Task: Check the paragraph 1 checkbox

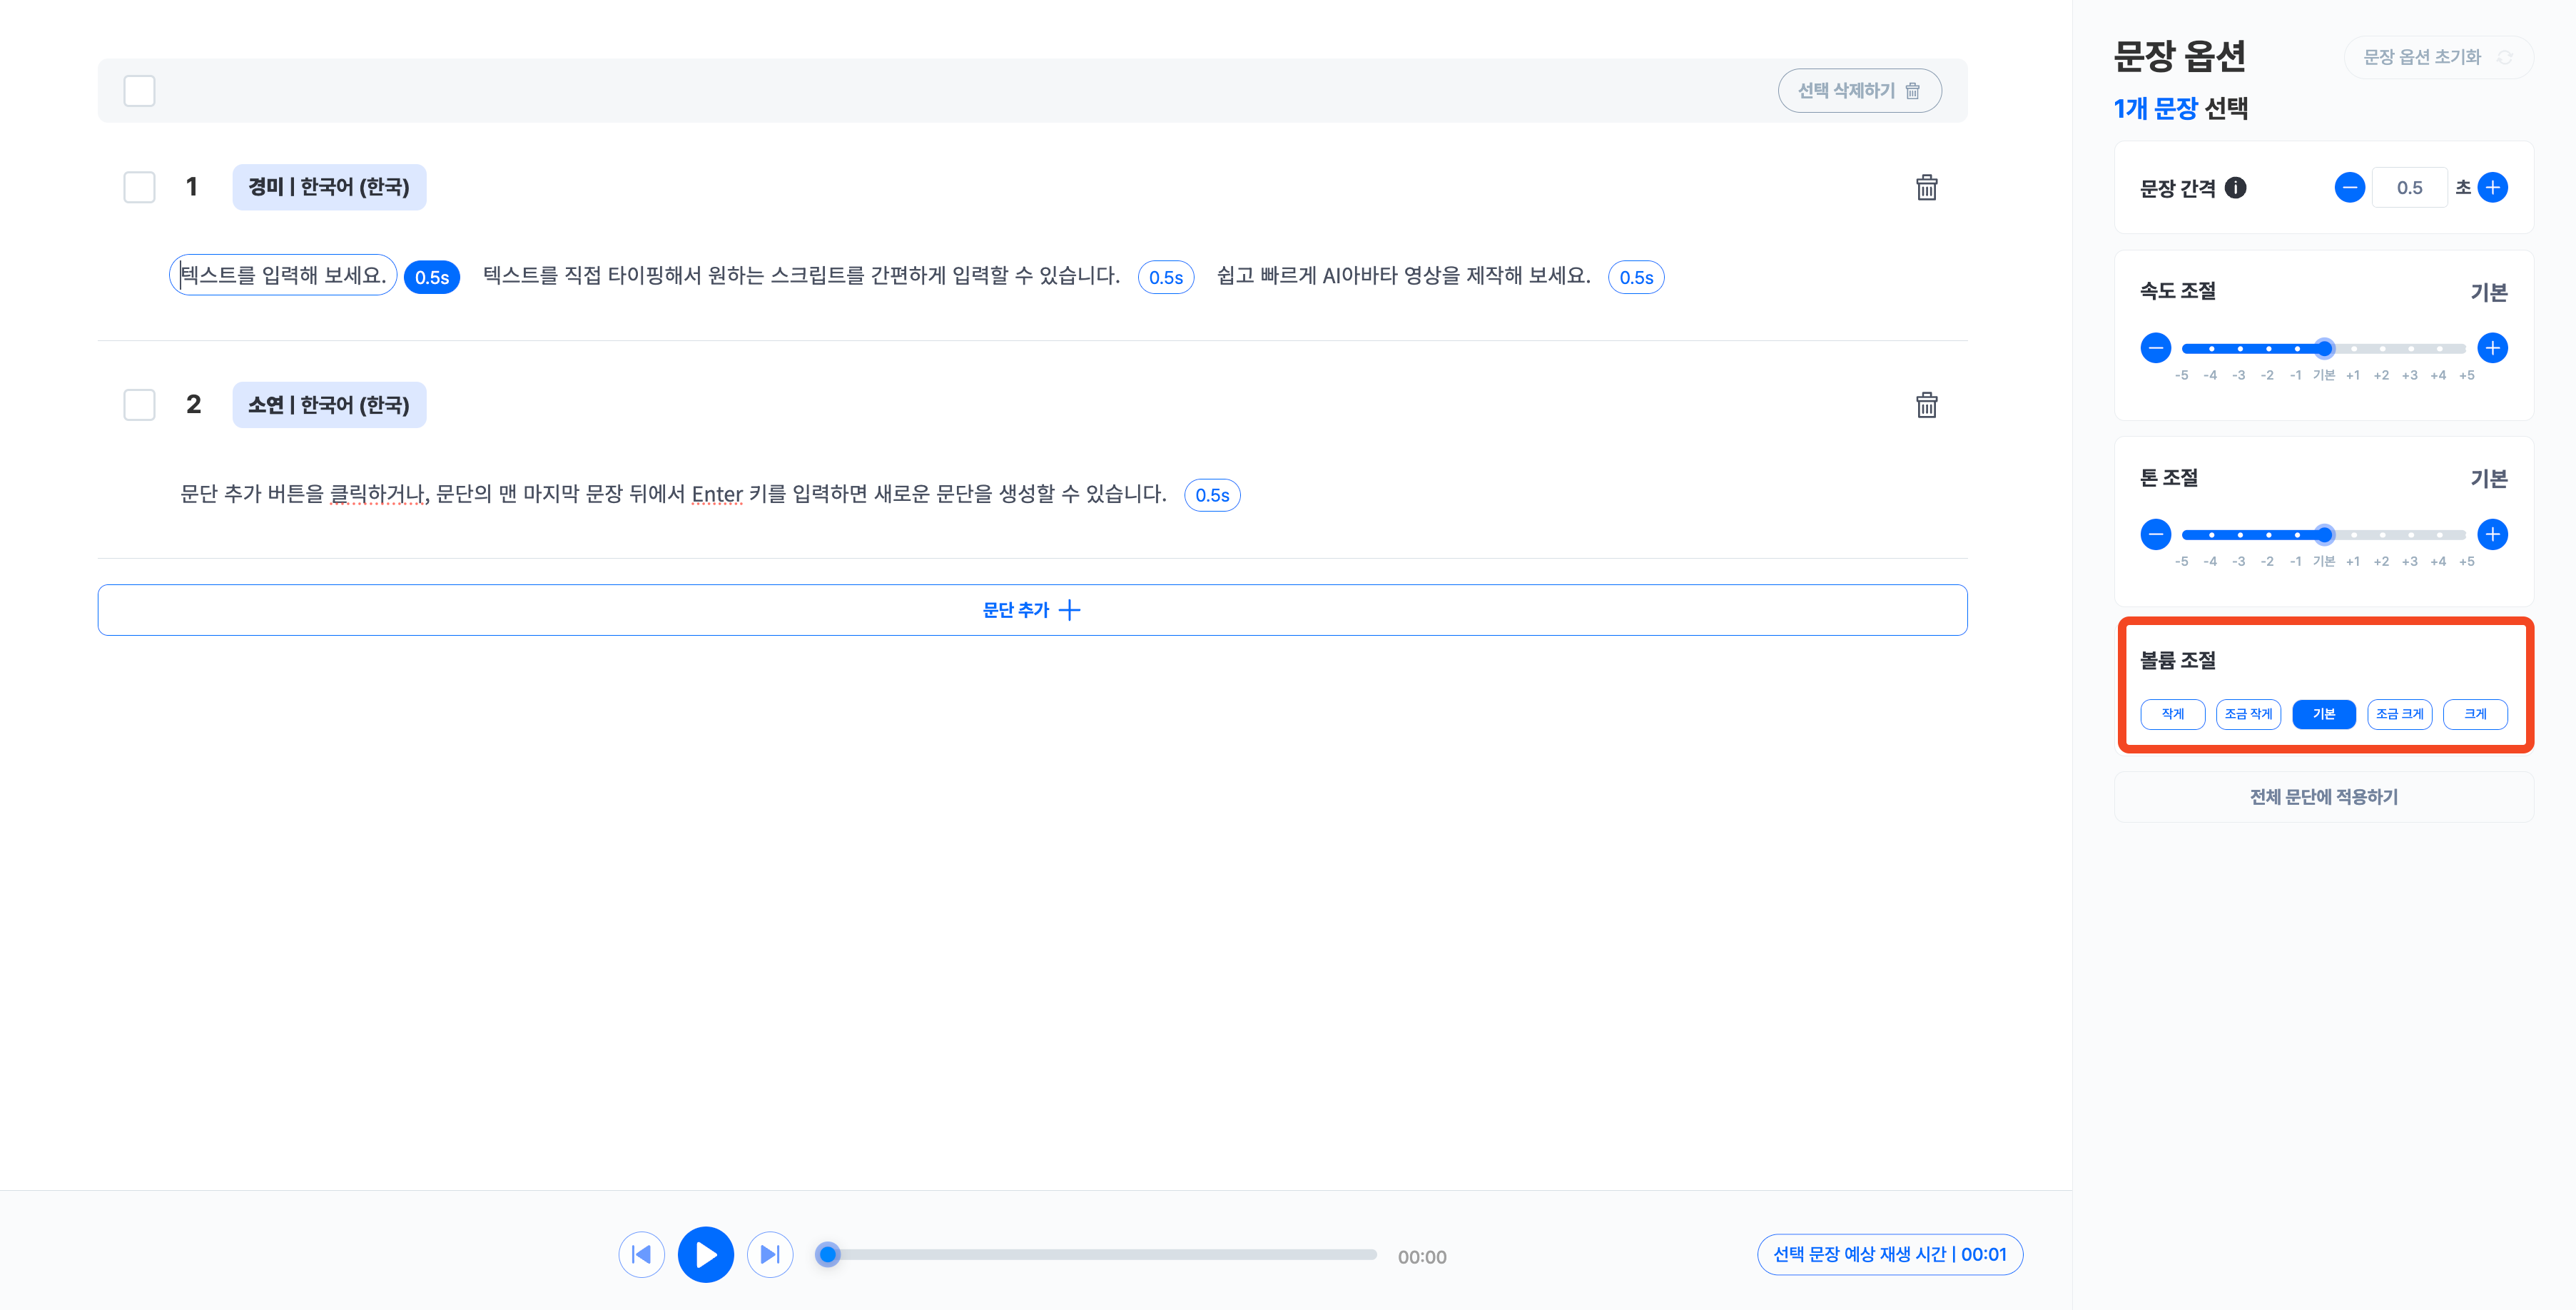Action: click(x=139, y=187)
